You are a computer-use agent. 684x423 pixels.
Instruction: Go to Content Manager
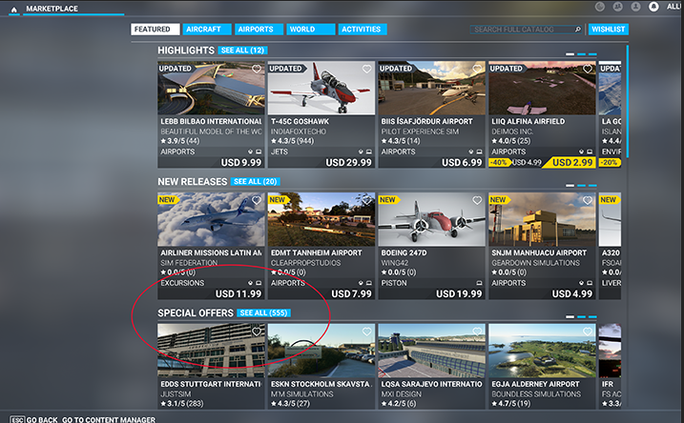coord(109,419)
